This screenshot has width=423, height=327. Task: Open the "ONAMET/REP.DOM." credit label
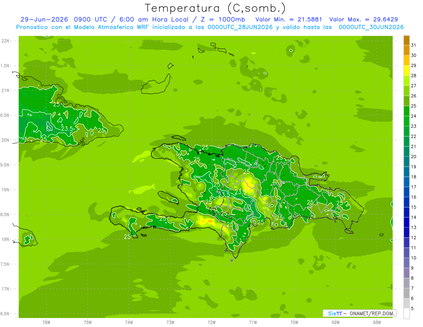[x=372, y=313]
